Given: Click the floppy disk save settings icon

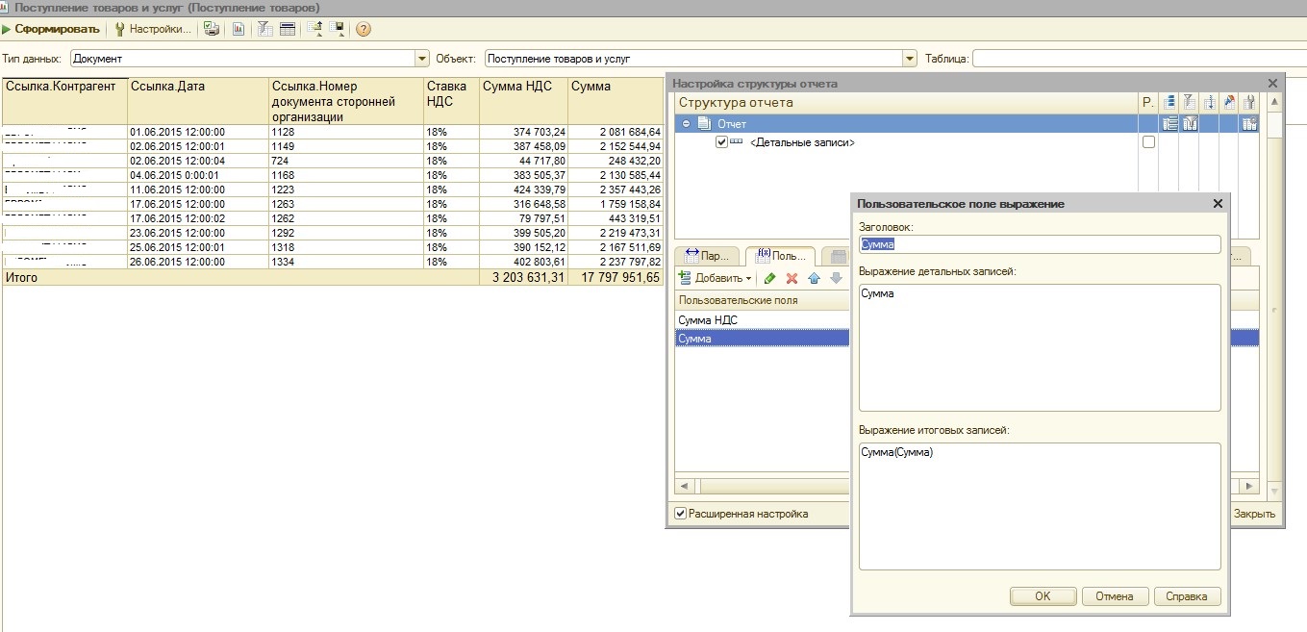Looking at the screenshot, I should 337,29.
